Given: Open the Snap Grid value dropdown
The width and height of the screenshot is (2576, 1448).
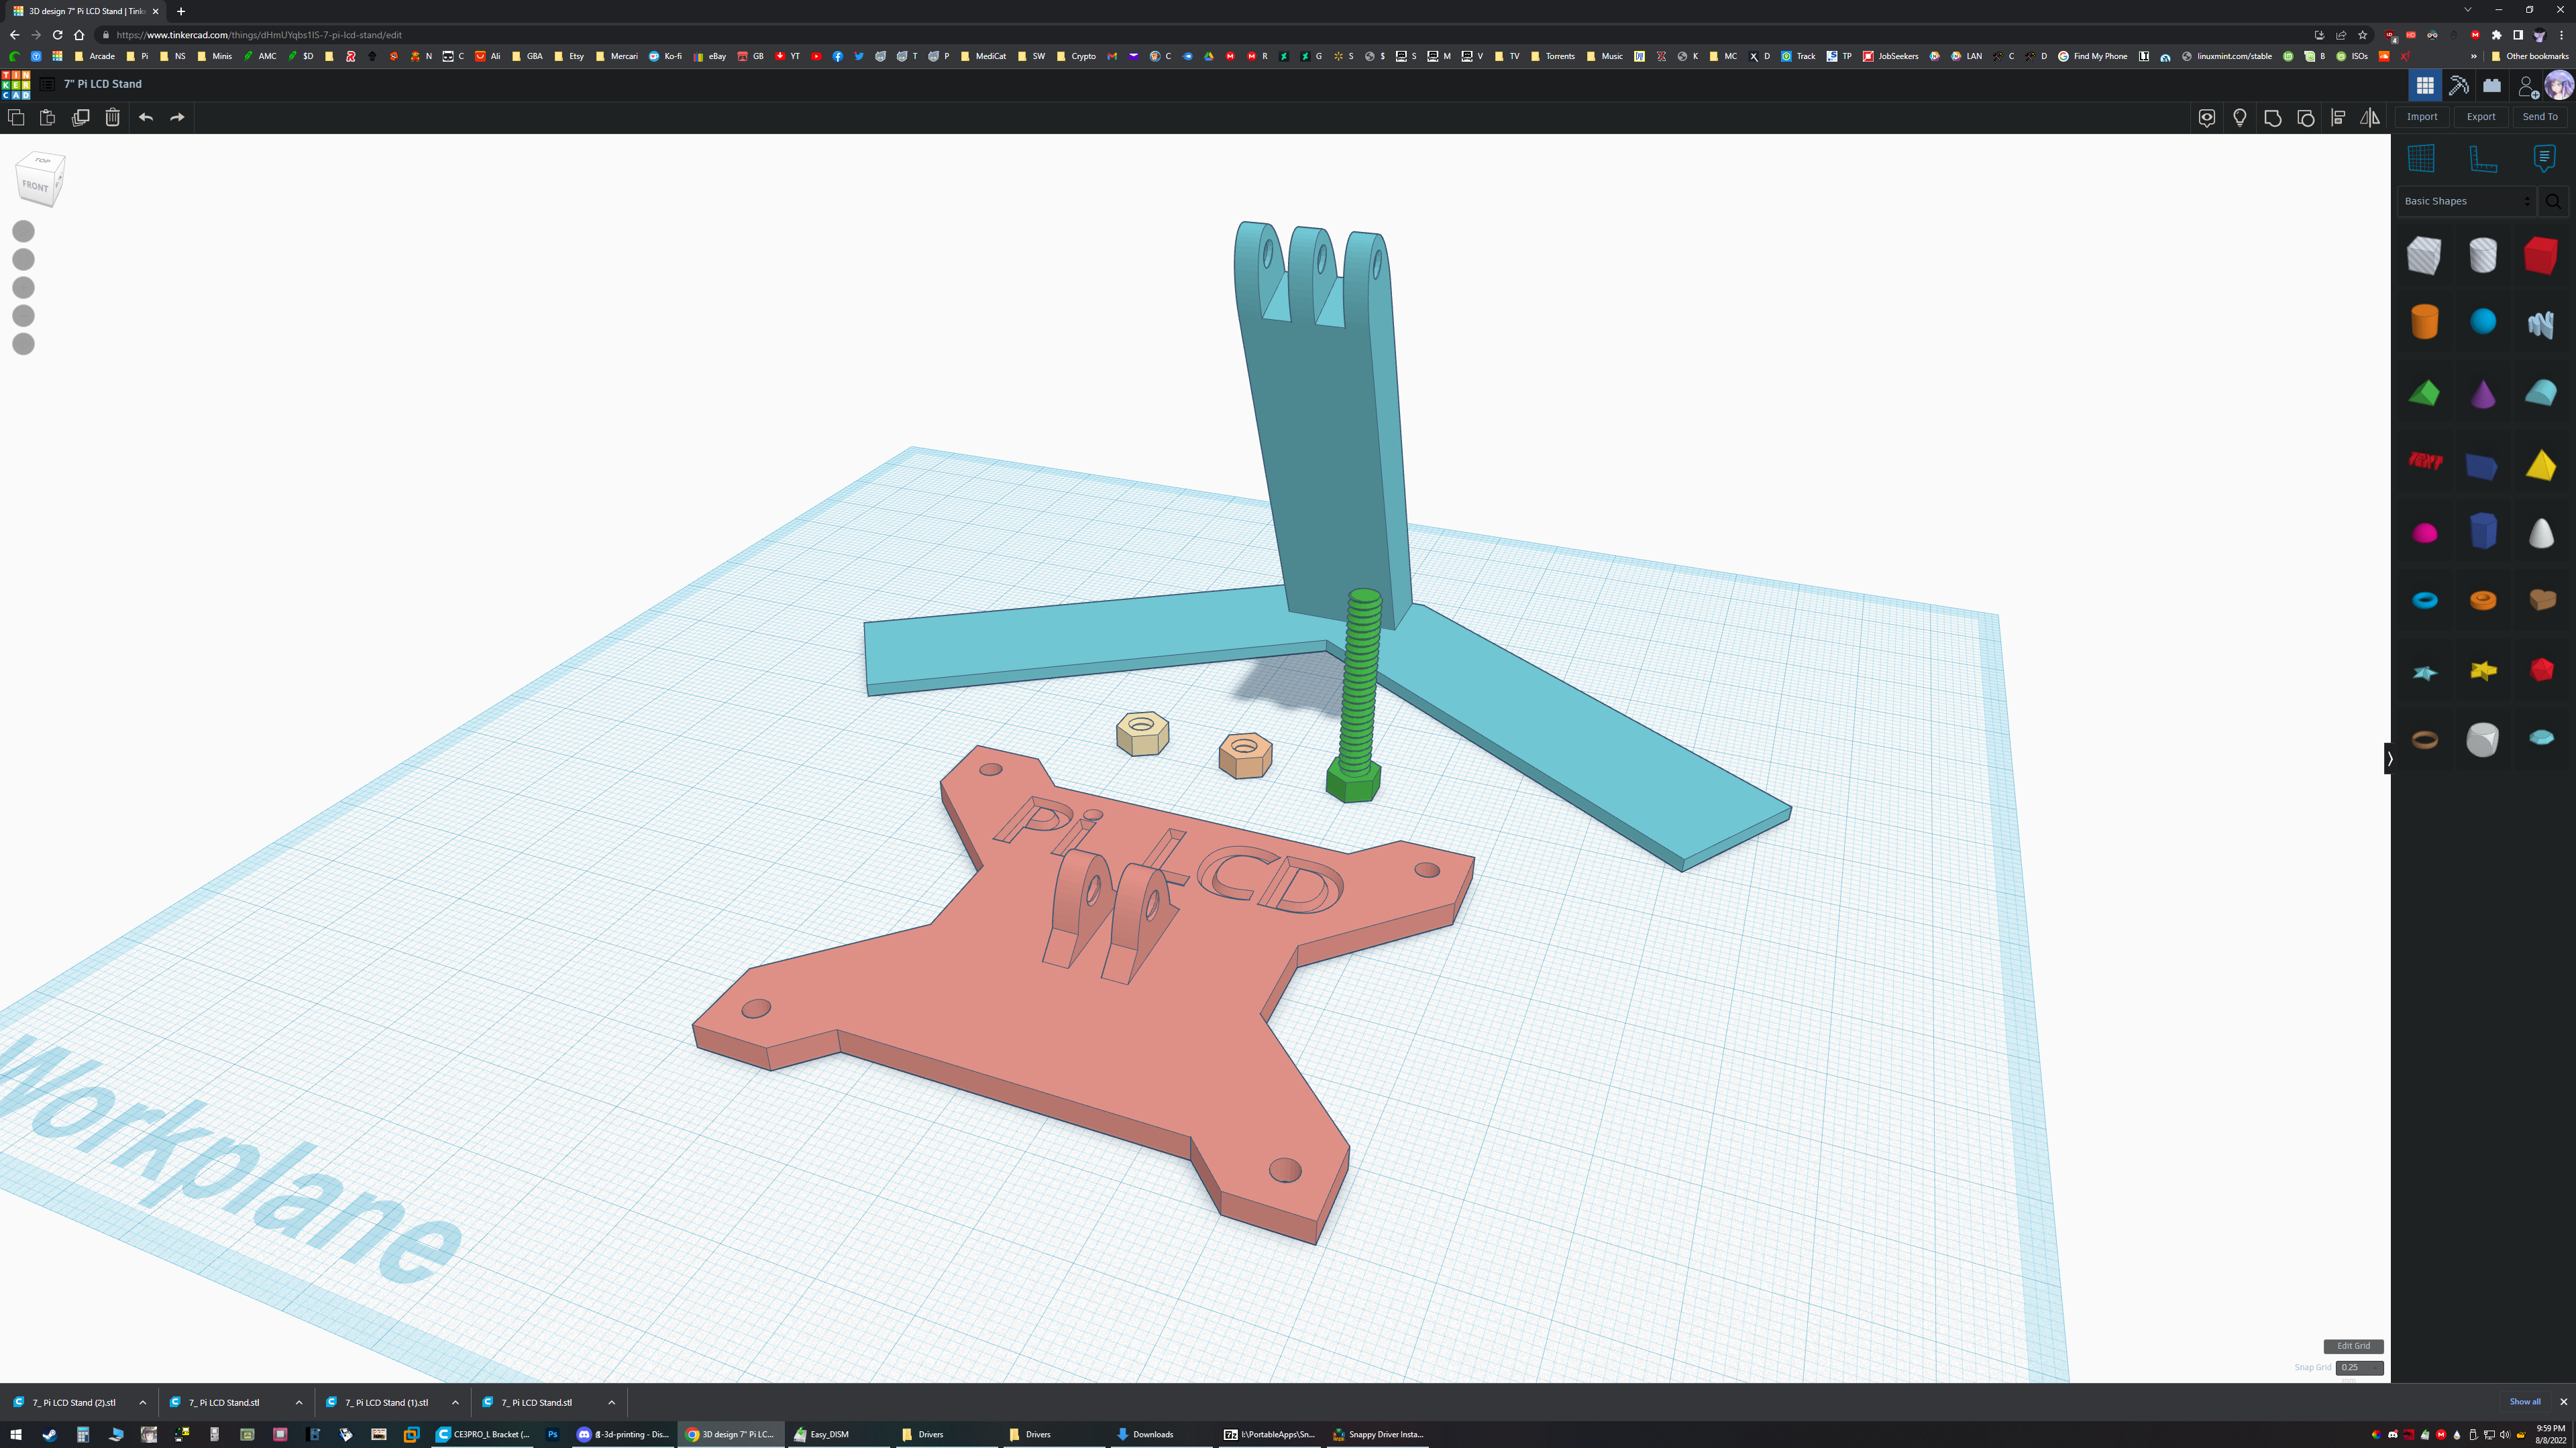Looking at the screenshot, I should point(2359,1368).
